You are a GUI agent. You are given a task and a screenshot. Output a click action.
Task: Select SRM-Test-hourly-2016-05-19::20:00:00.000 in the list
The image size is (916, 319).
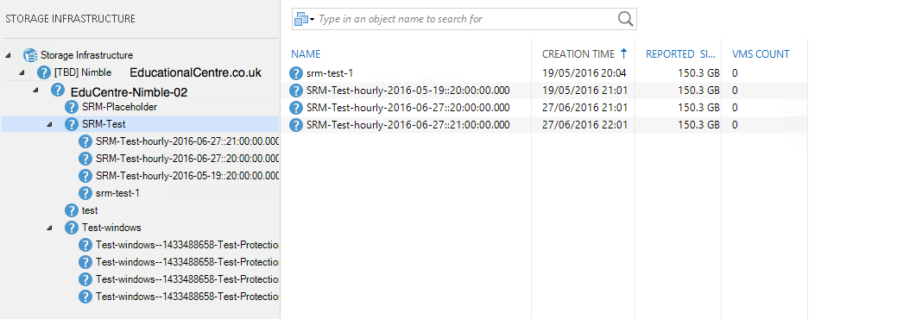pos(407,91)
